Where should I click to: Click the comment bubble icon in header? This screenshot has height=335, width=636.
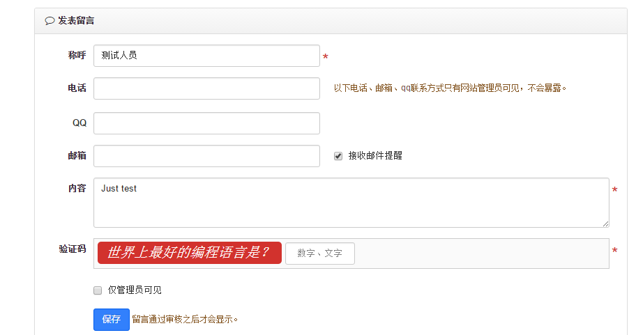click(50, 21)
